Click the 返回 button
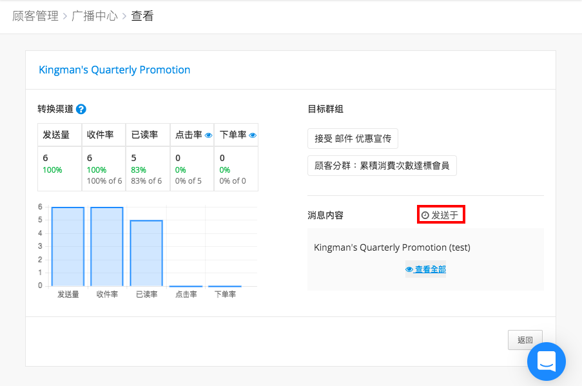 [x=525, y=340]
